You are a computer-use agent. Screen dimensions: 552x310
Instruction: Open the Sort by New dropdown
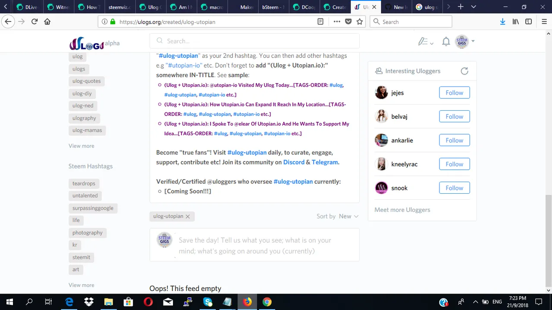[x=348, y=216]
